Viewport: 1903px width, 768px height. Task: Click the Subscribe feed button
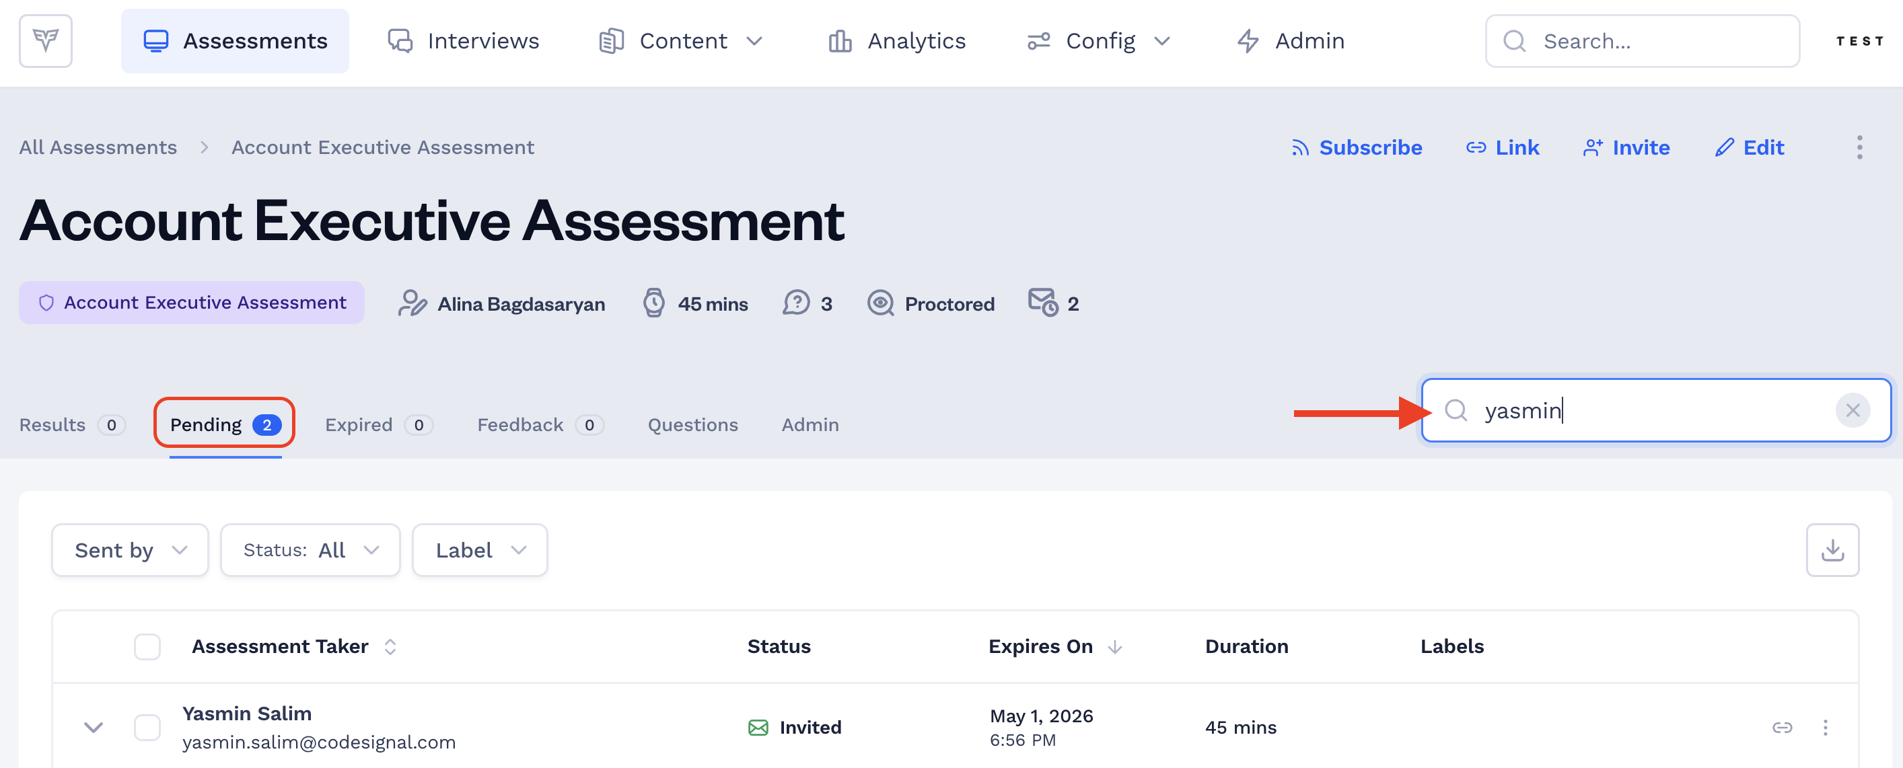click(x=1356, y=148)
